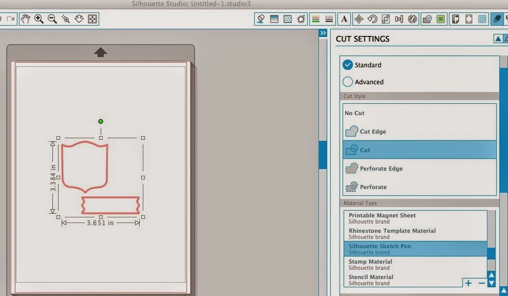The width and height of the screenshot is (508, 296).
Task: Open the Rotate panel icon
Action: click(x=372, y=19)
